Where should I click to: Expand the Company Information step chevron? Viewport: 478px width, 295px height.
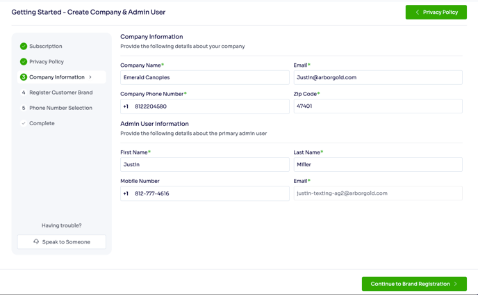(90, 77)
